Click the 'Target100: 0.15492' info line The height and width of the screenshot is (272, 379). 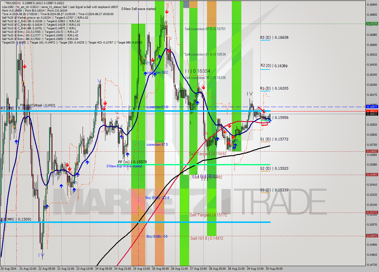tap(72, 43)
